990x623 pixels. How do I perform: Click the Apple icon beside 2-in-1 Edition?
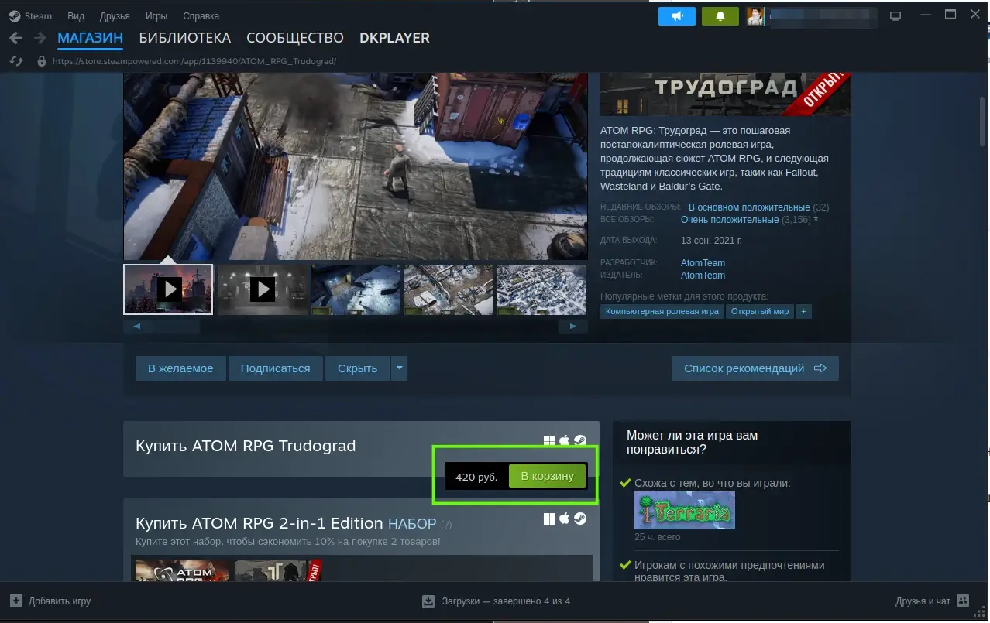coord(565,518)
